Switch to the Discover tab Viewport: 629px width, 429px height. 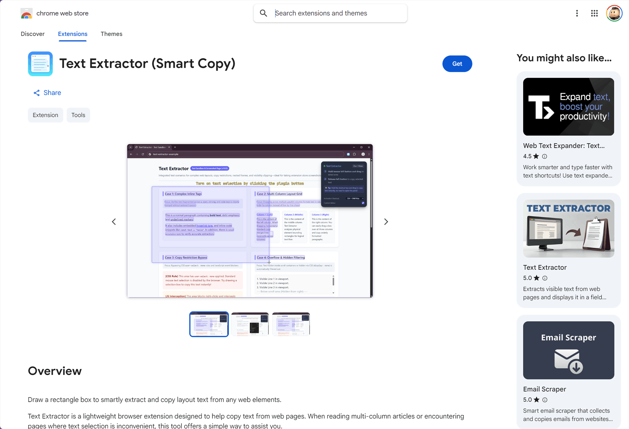click(x=32, y=34)
